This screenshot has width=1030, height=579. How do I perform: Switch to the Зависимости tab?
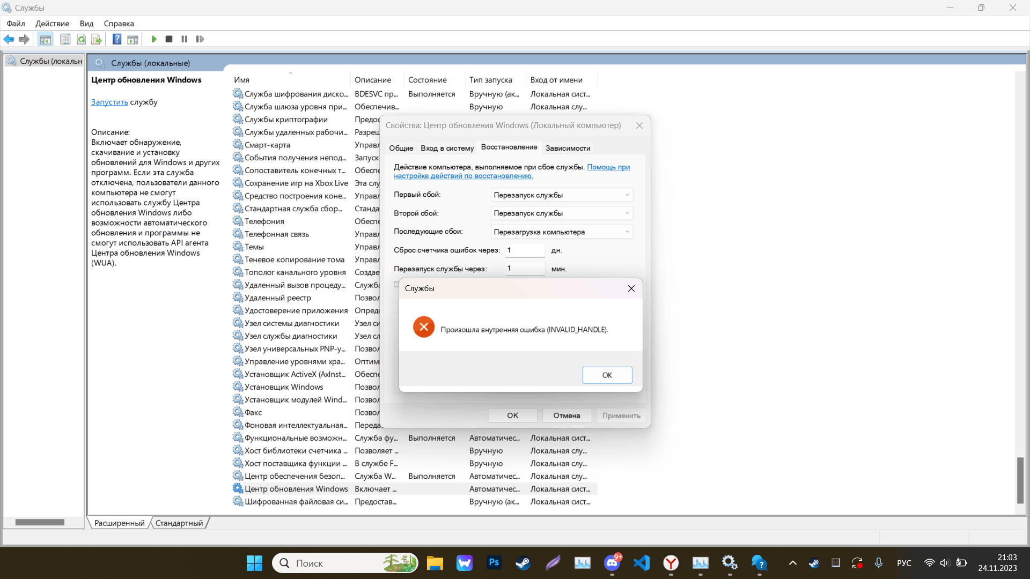coord(568,148)
